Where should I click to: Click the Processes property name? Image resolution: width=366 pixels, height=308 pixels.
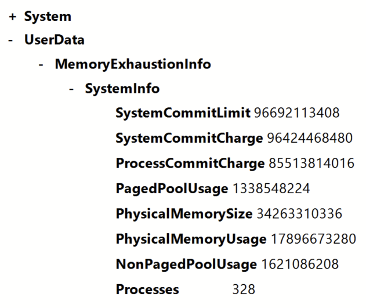pyautogui.click(x=147, y=289)
